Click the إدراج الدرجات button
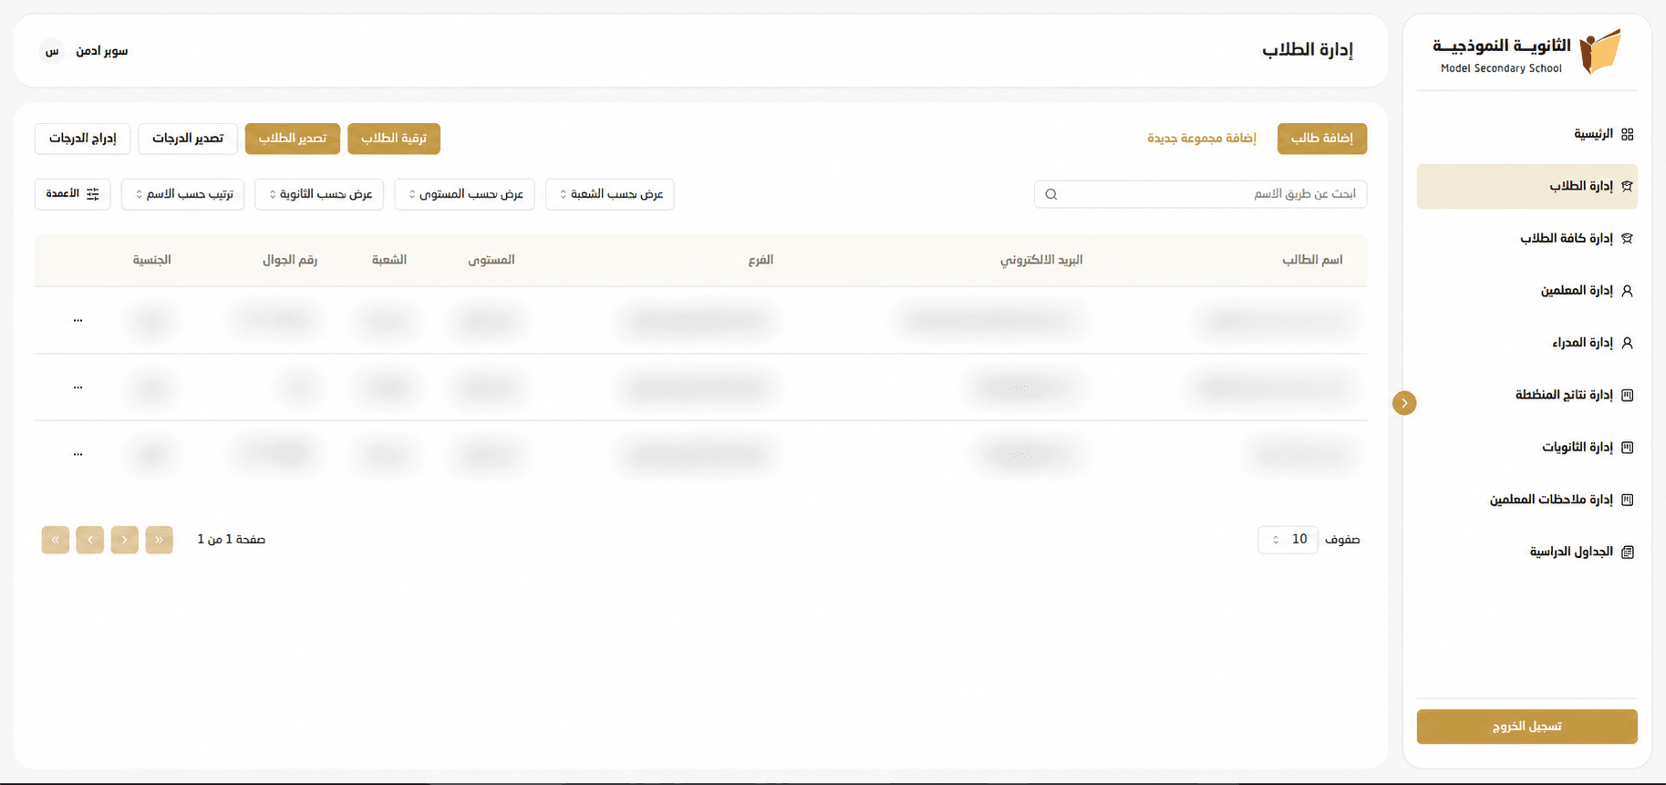Viewport: 1666px width, 785px height. point(83,139)
